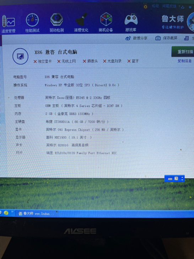
Task: Open 性能测试 performance test gauge
Action: click(32, 23)
